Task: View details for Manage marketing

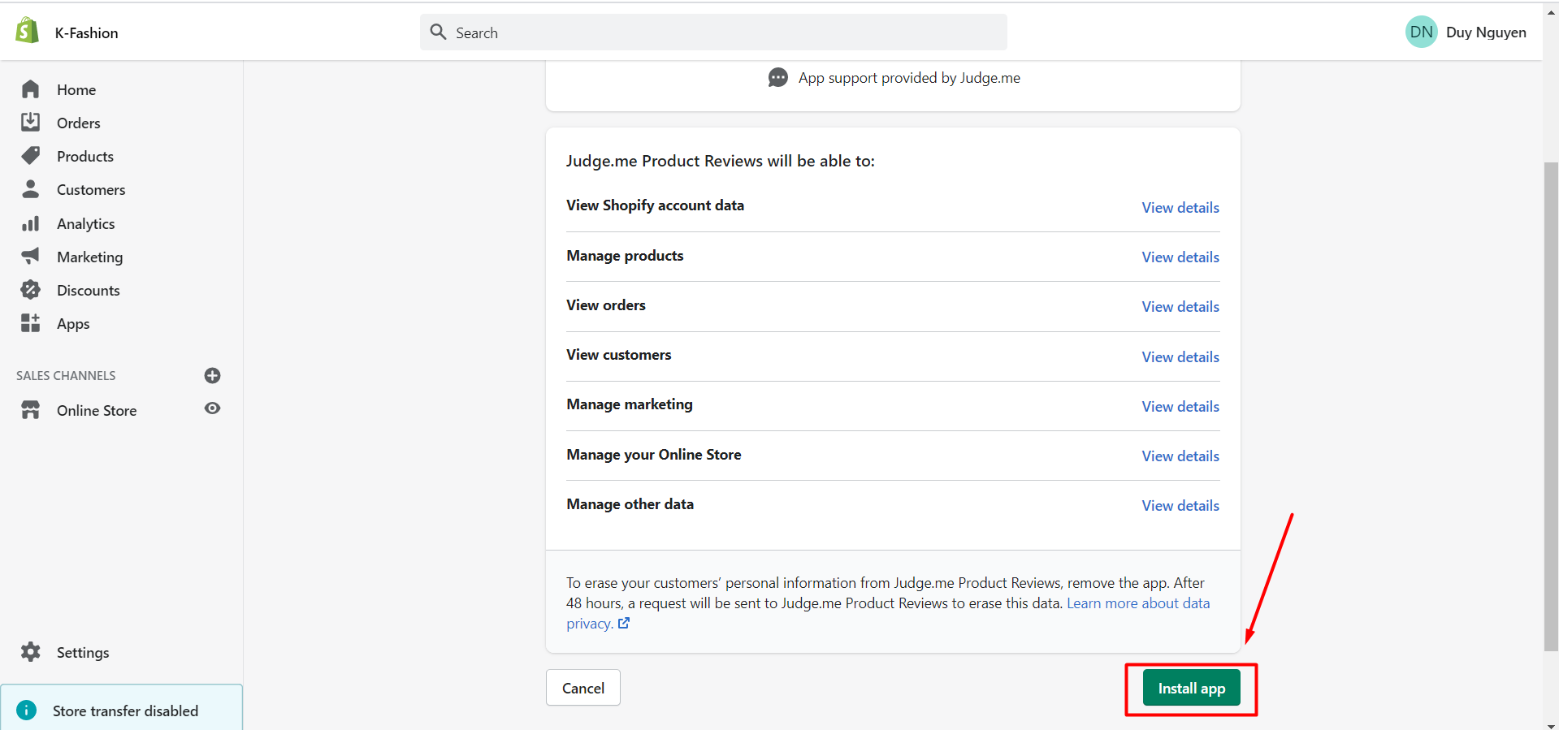Action: click(1180, 406)
